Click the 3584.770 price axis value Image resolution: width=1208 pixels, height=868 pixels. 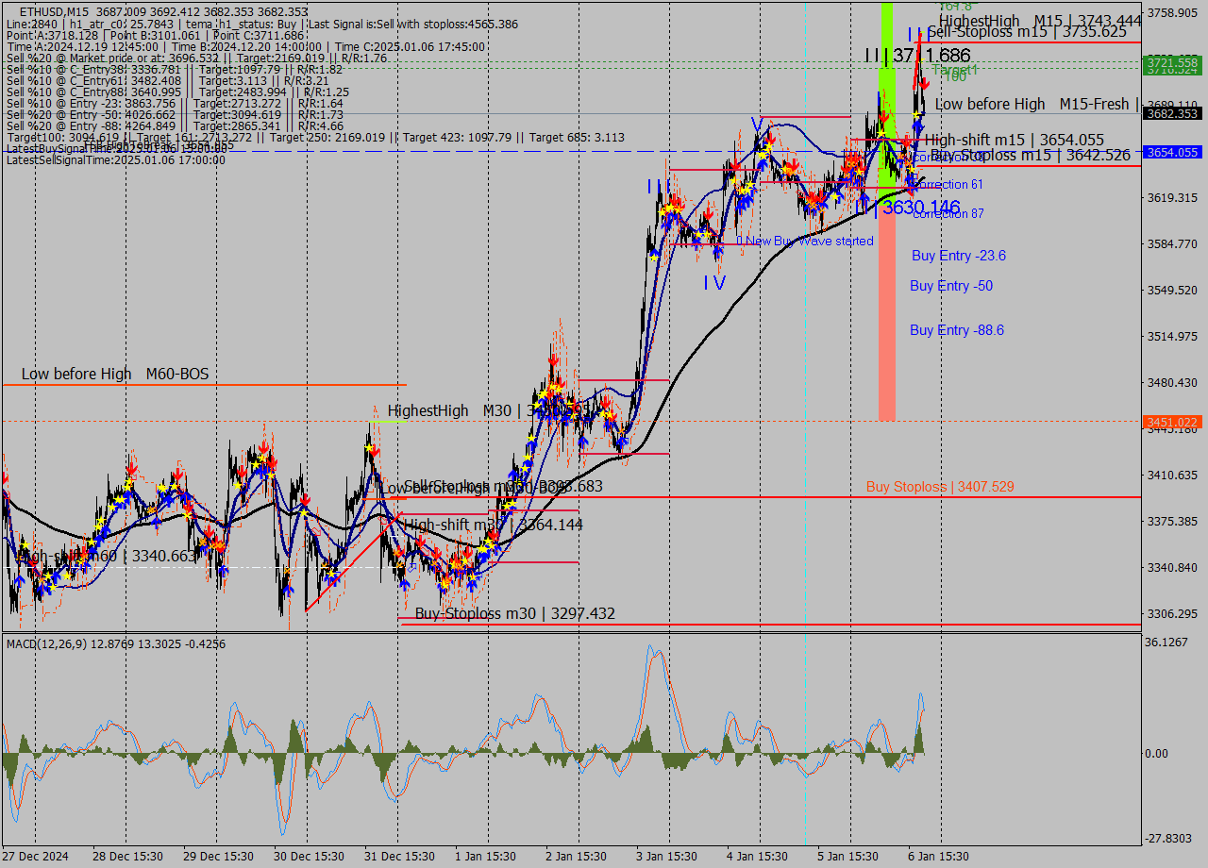(1171, 244)
